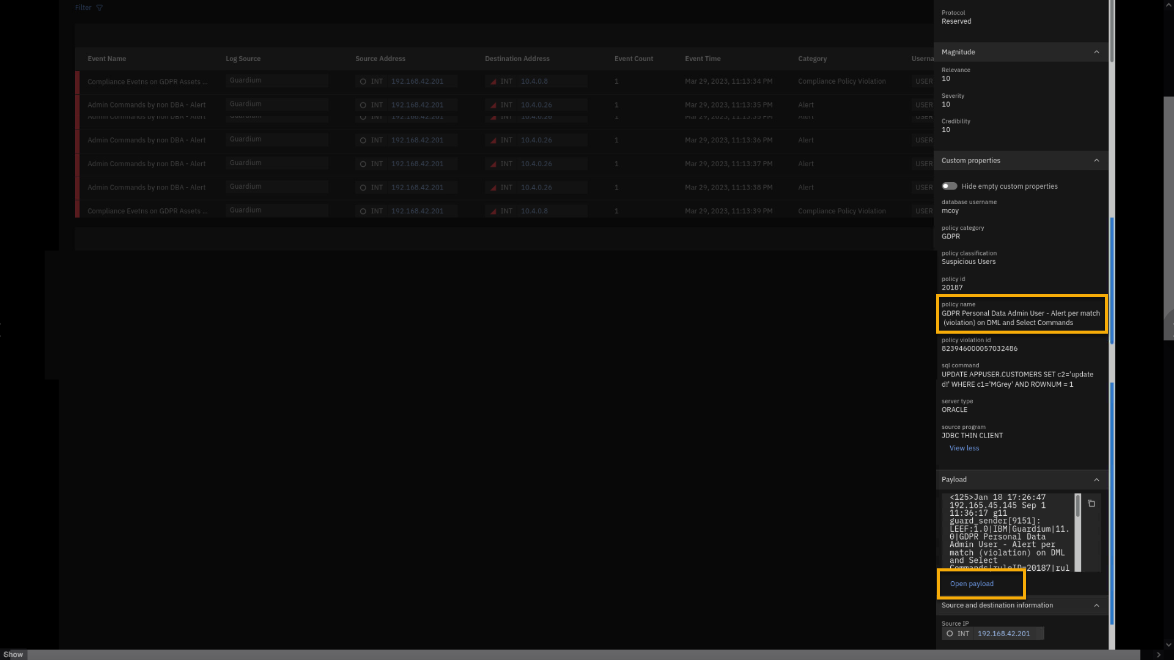Collapse the Source and destination information section

[1096, 606]
